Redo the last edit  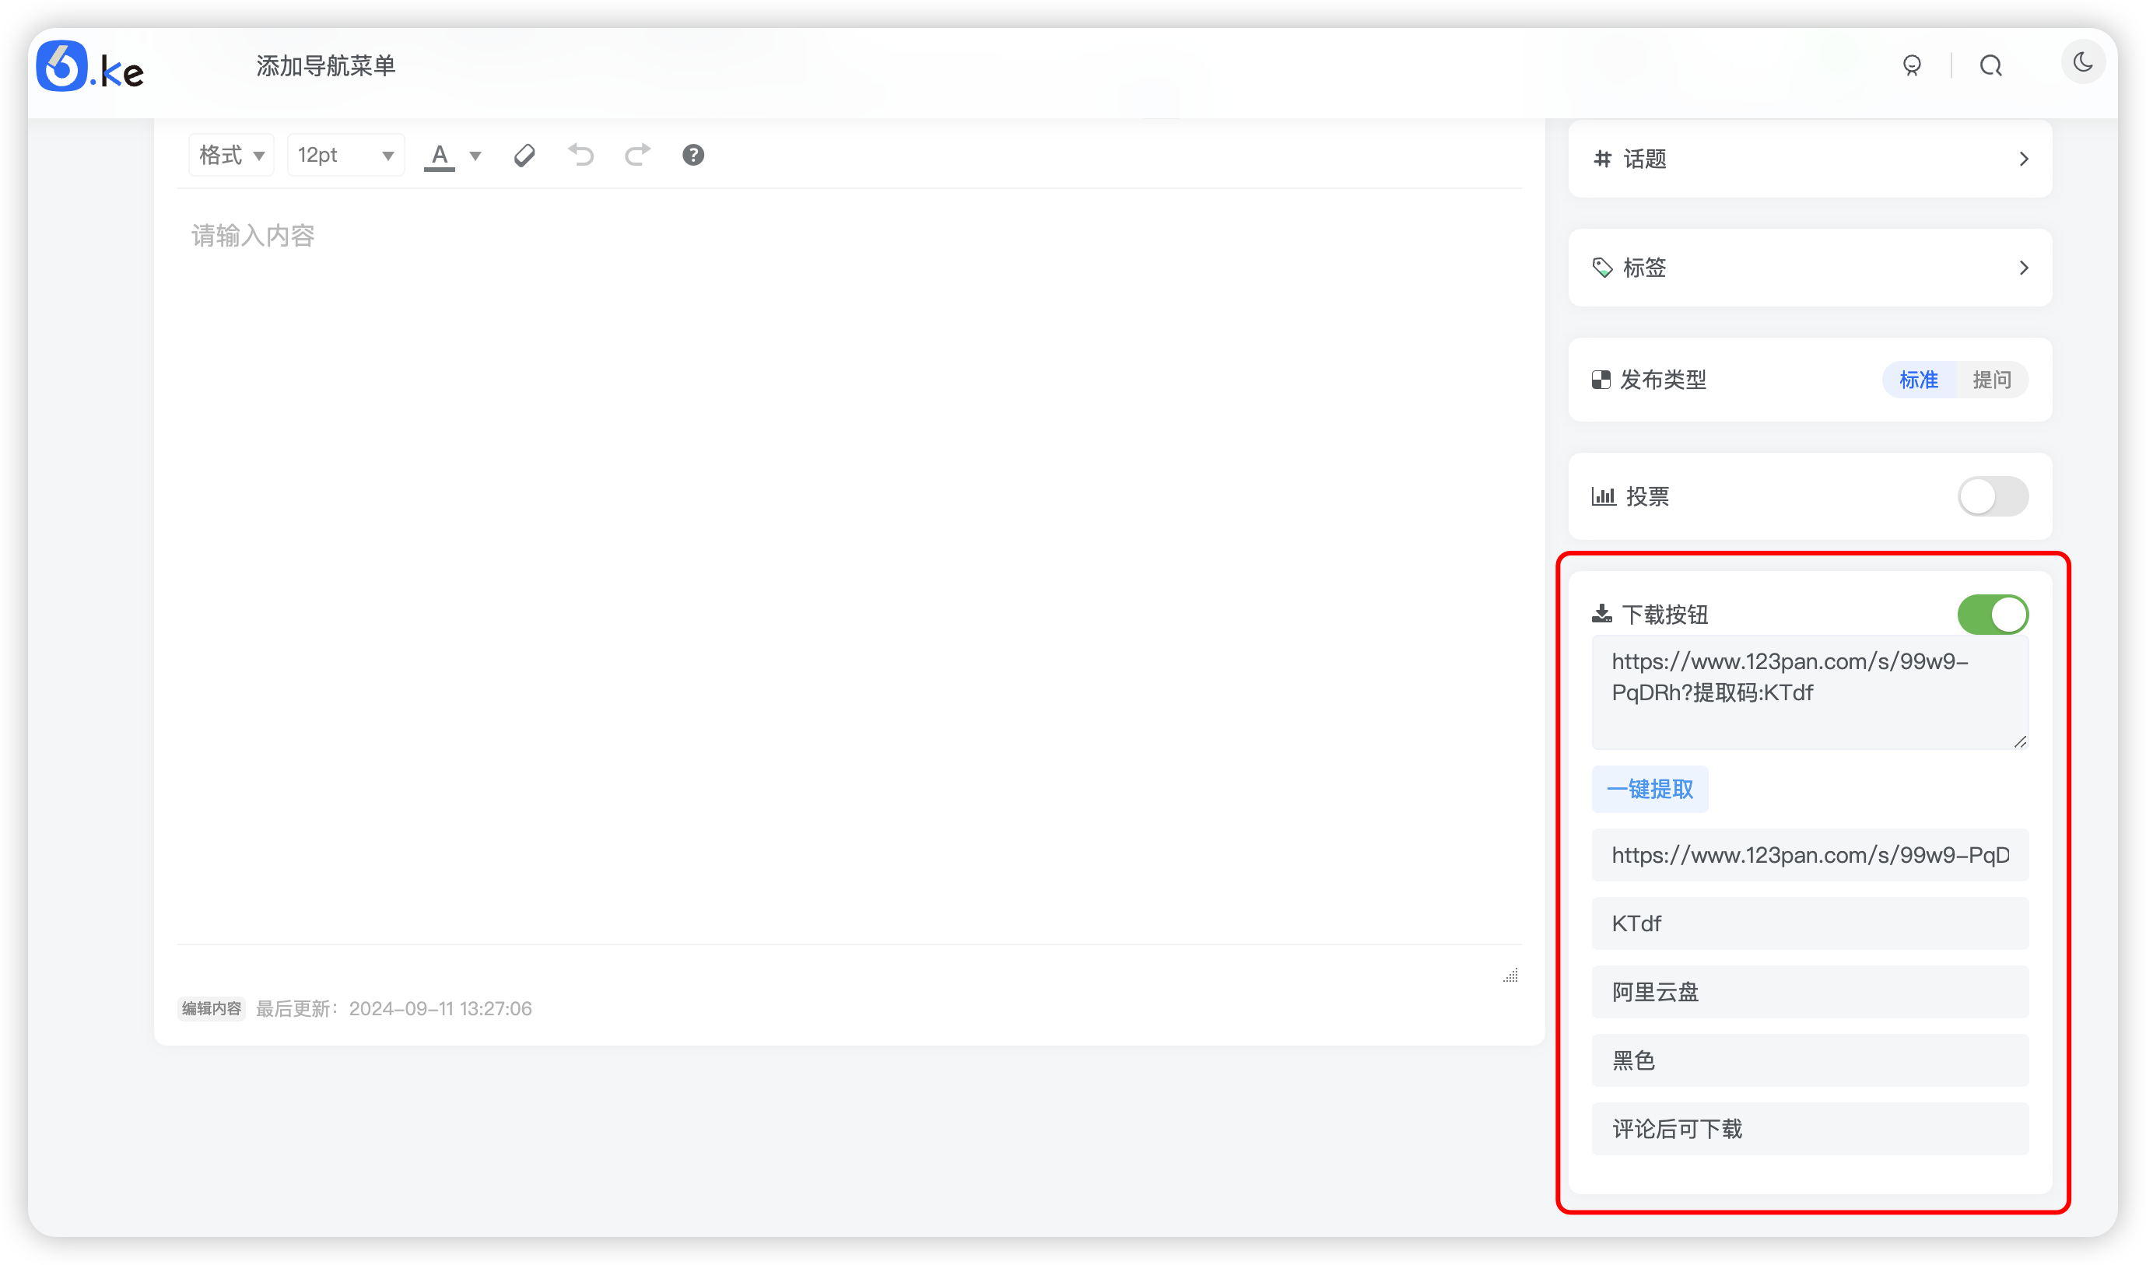coord(637,154)
